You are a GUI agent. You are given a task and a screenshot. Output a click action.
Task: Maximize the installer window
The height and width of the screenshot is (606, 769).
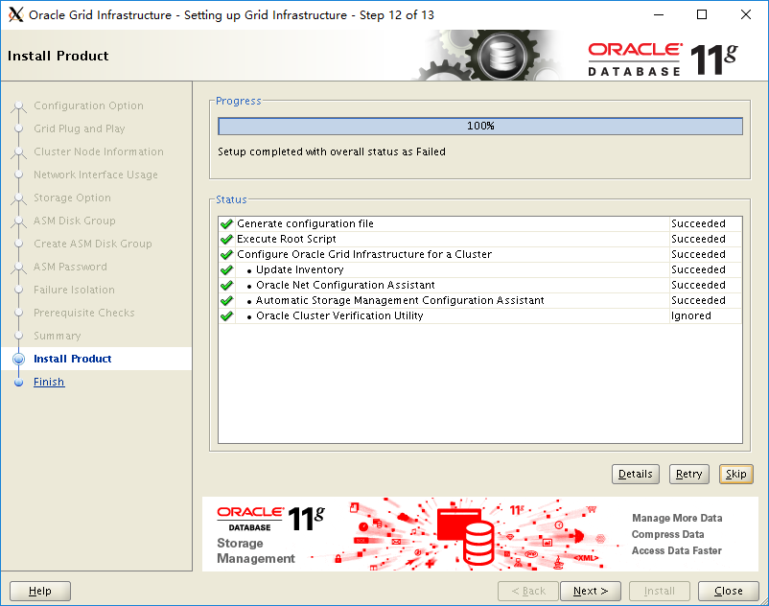(x=702, y=14)
